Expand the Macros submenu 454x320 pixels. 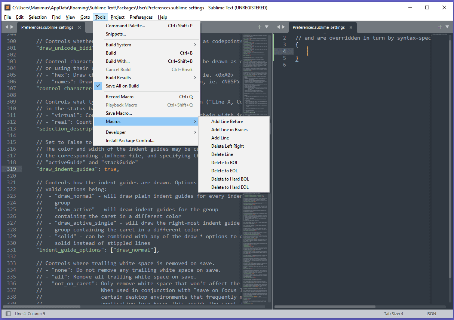pyautogui.click(x=147, y=121)
